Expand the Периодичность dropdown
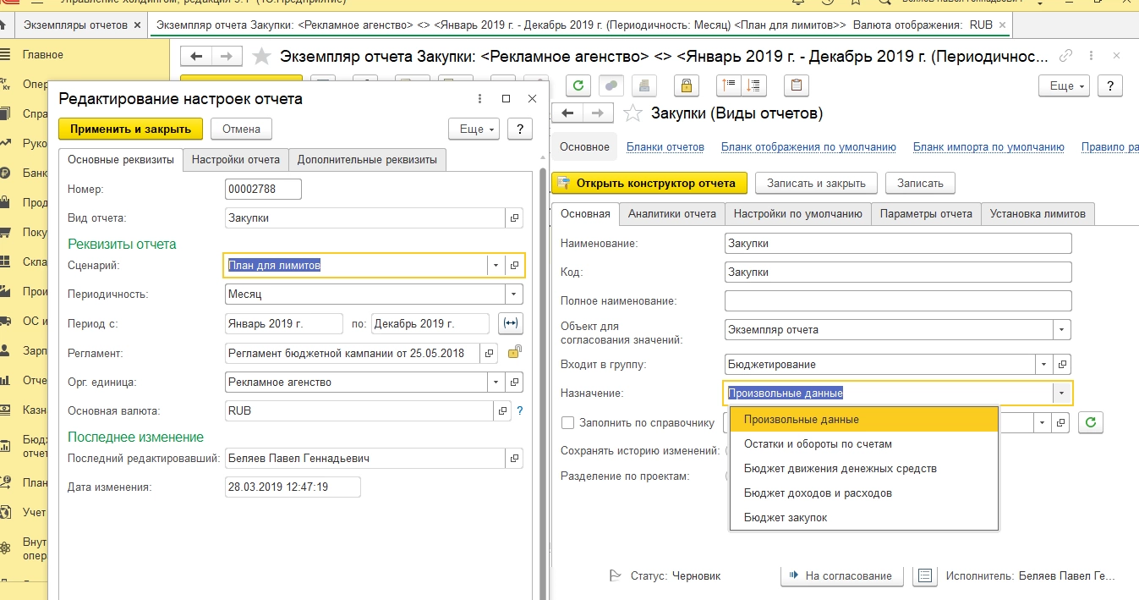 pyautogui.click(x=513, y=294)
